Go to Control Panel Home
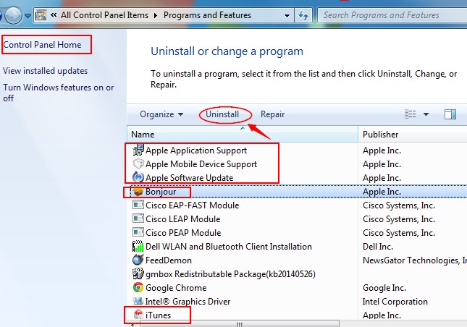 point(42,45)
